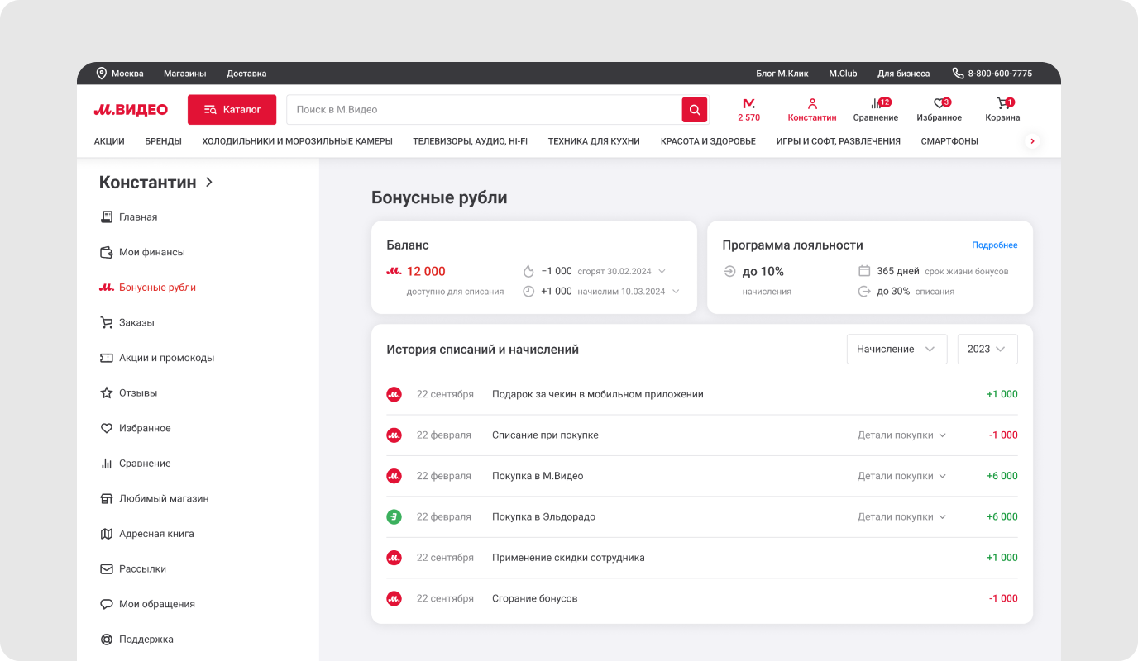Open ИГРЫ И СОФТ, РАЗВЛЕЧЕНИЯ category
Image resolution: width=1138 pixels, height=661 pixels.
(x=838, y=141)
